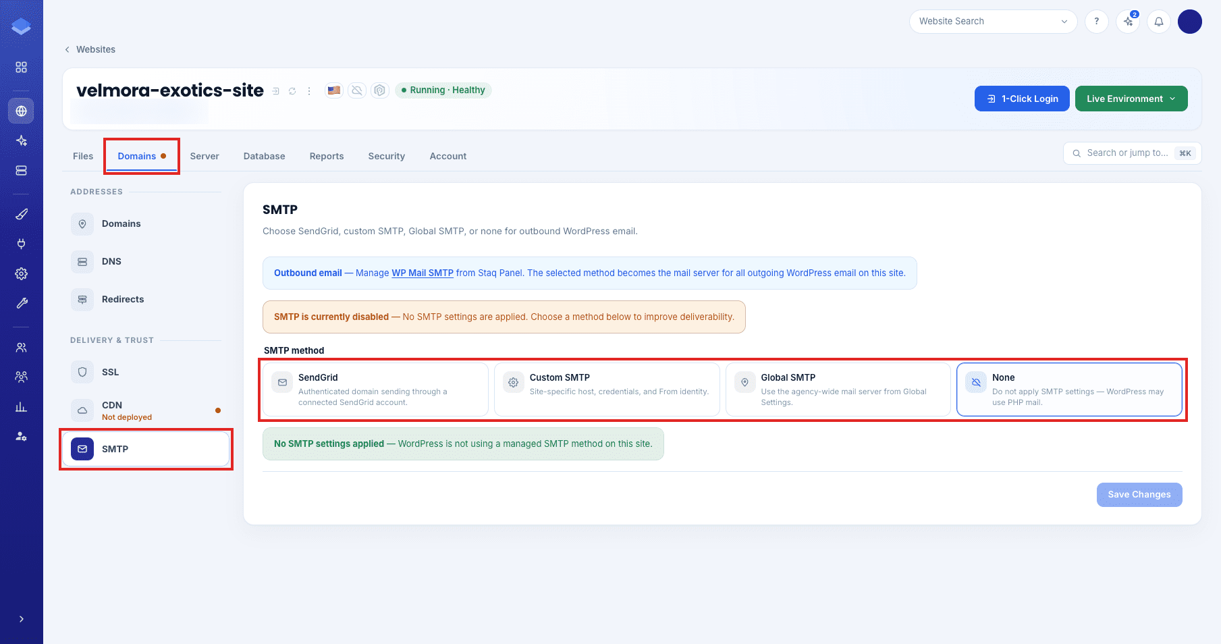Open the notifications bell icon
Screen dimensions: 1221x644
1159,22
